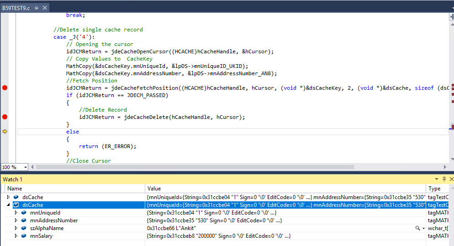Select the szAlphaName row name
The width and height of the screenshot is (454, 246).
(47, 228)
